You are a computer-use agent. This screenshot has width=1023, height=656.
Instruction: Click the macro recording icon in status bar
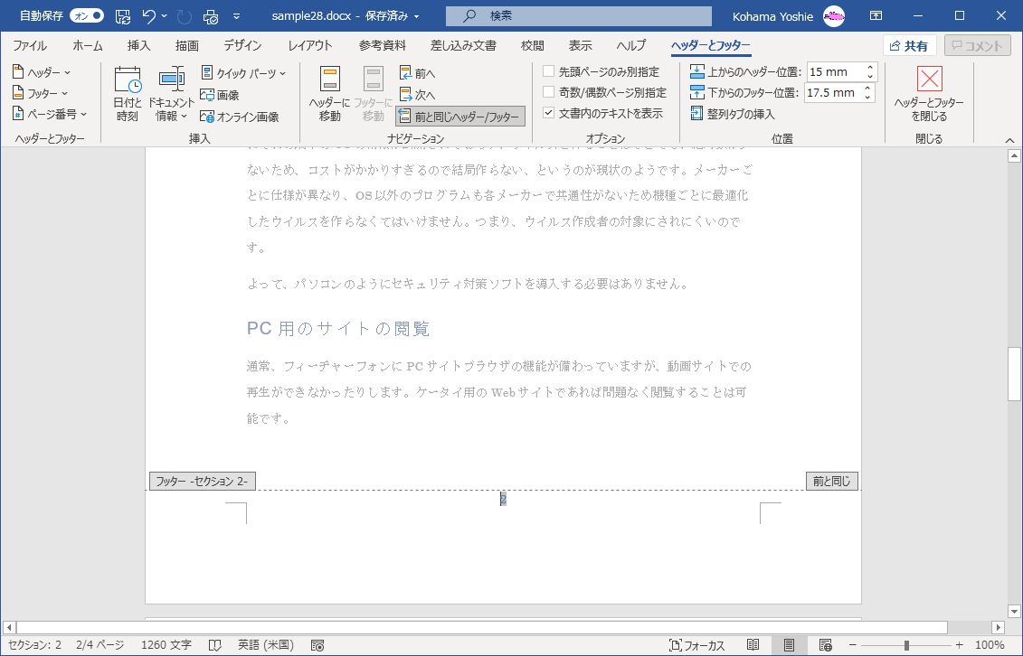point(317,645)
